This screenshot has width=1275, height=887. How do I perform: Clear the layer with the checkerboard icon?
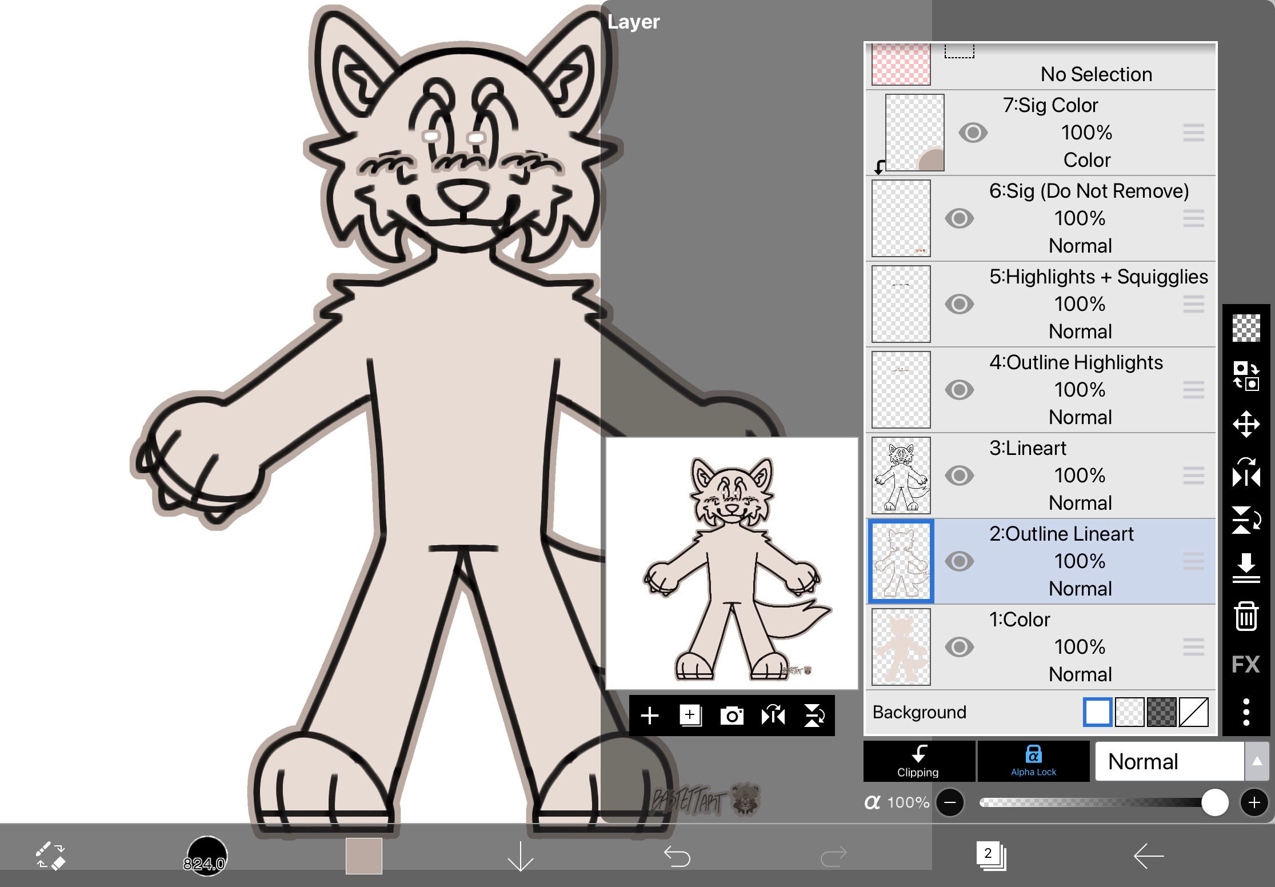coord(1246,328)
